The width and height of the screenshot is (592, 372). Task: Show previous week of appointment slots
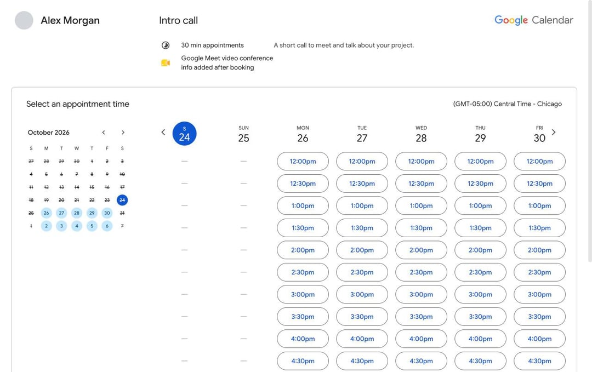point(163,132)
